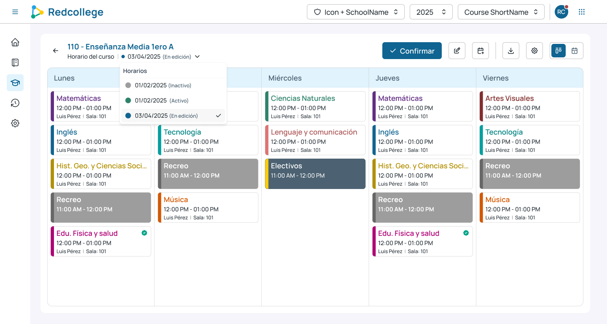
Task: Open Monday's Recreo block
Action: (101, 208)
